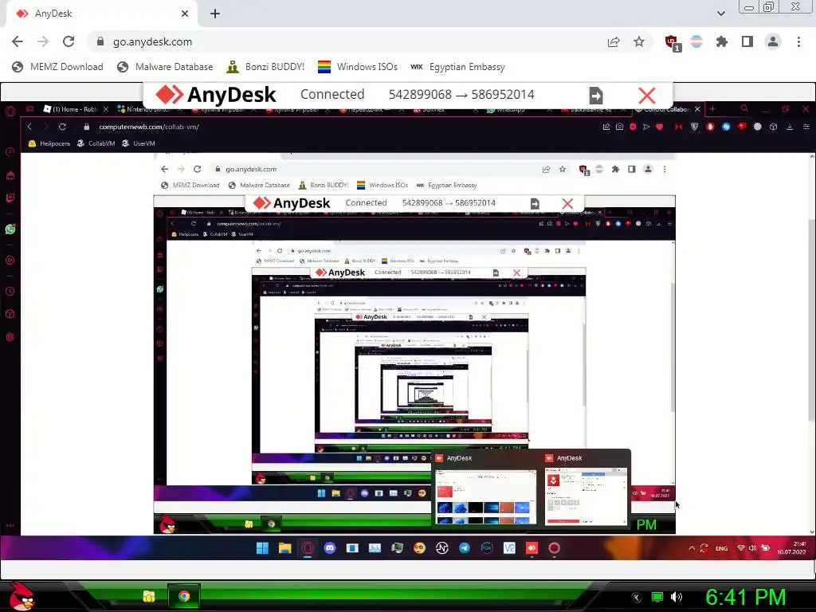Image resolution: width=816 pixels, height=612 pixels.
Task: Open the Windows ISOs bookmark
Action: coord(358,67)
